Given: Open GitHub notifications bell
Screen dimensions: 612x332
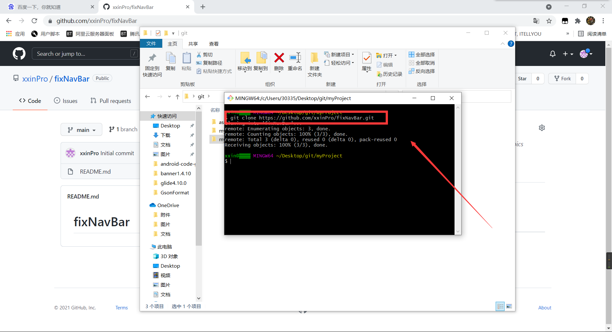Looking at the screenshot, I should [553, 54].
